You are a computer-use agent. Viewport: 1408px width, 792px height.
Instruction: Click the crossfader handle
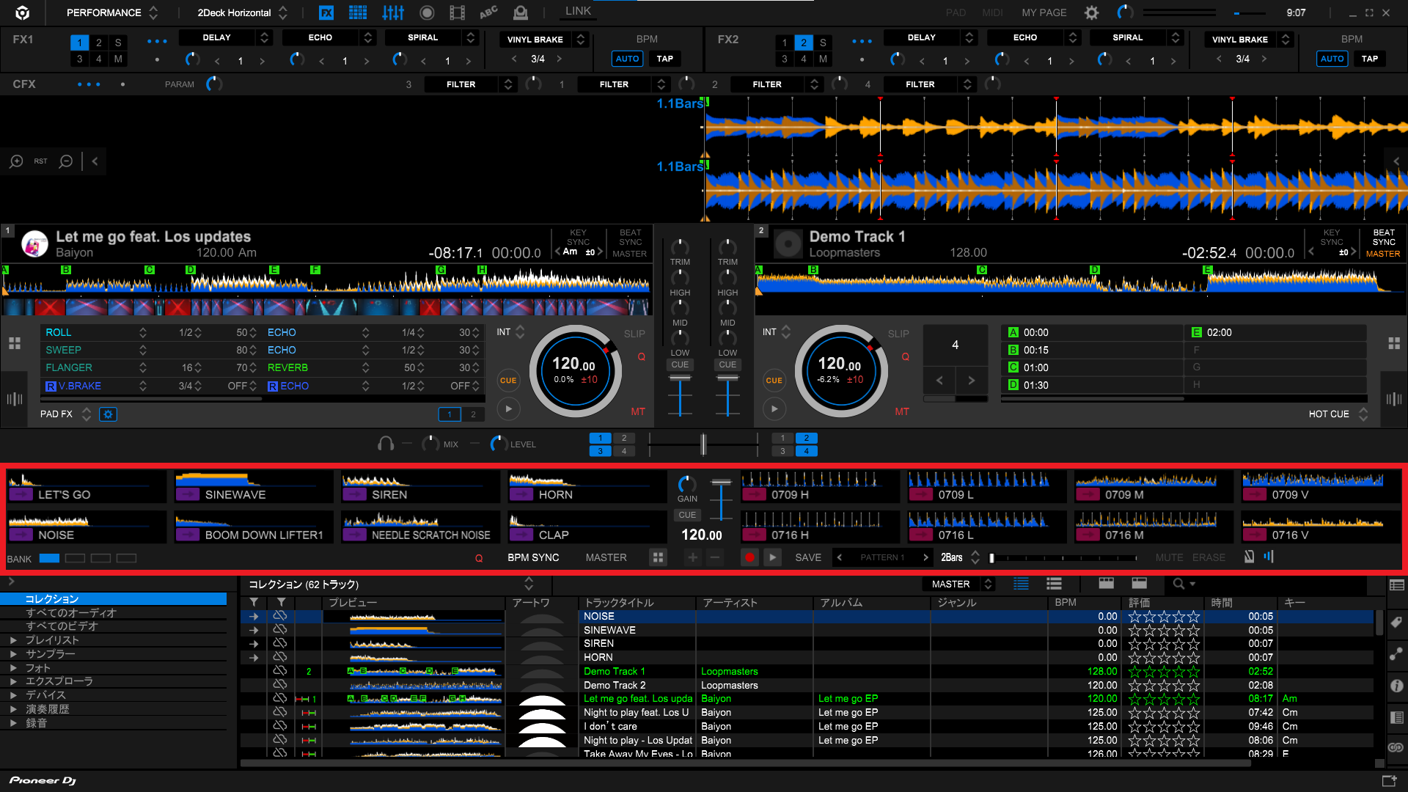(703, 444)
